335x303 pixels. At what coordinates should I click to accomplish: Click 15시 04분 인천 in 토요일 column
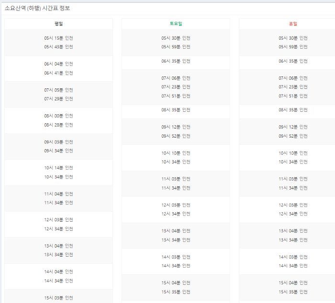point(176,283)
